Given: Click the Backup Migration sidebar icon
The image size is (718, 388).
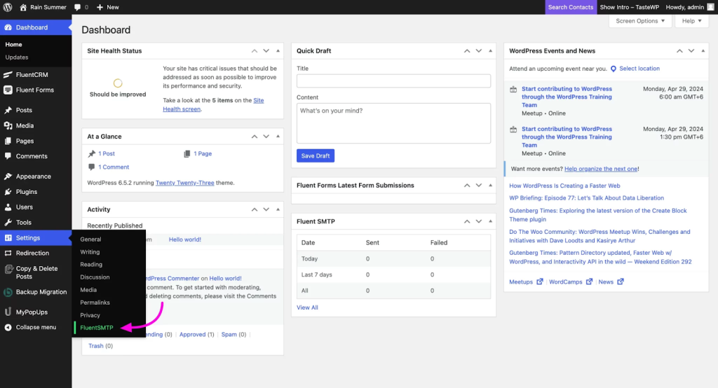Looking at the screenshot, I should 8,292.
